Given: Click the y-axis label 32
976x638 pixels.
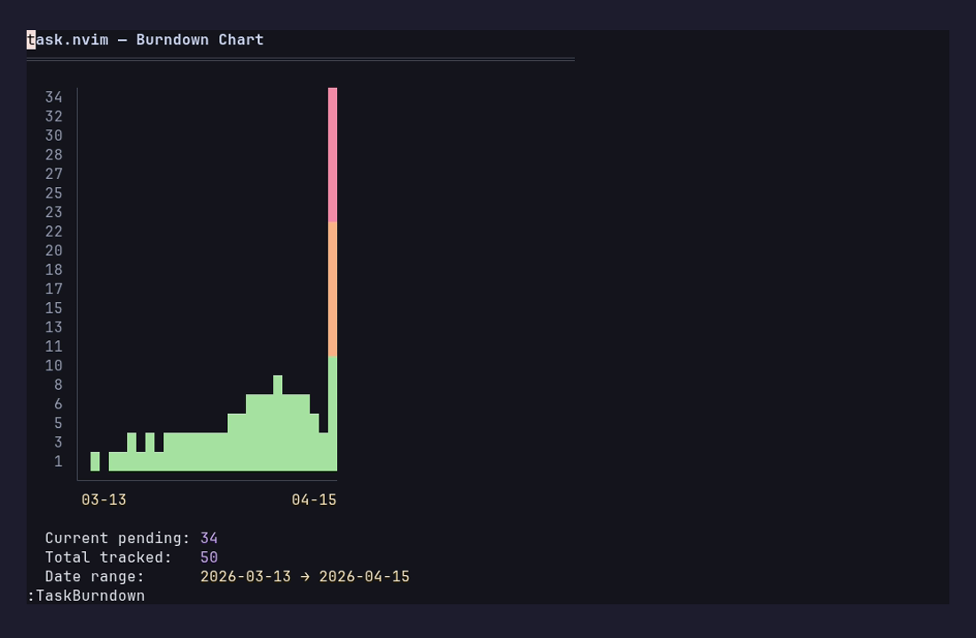Looking at the screenshot, I should (x=53, y=116).
